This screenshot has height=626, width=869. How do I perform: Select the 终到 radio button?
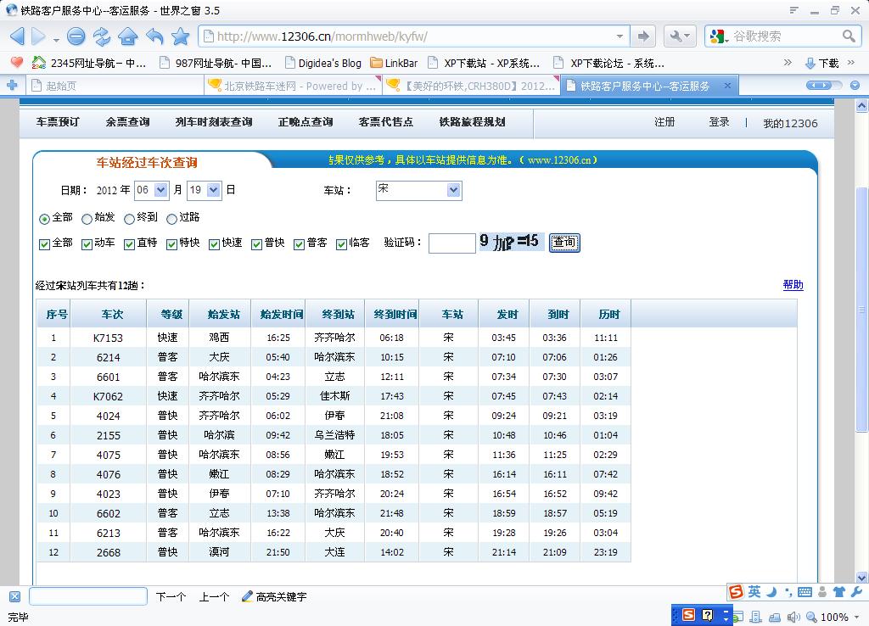(x=129, y=219)
